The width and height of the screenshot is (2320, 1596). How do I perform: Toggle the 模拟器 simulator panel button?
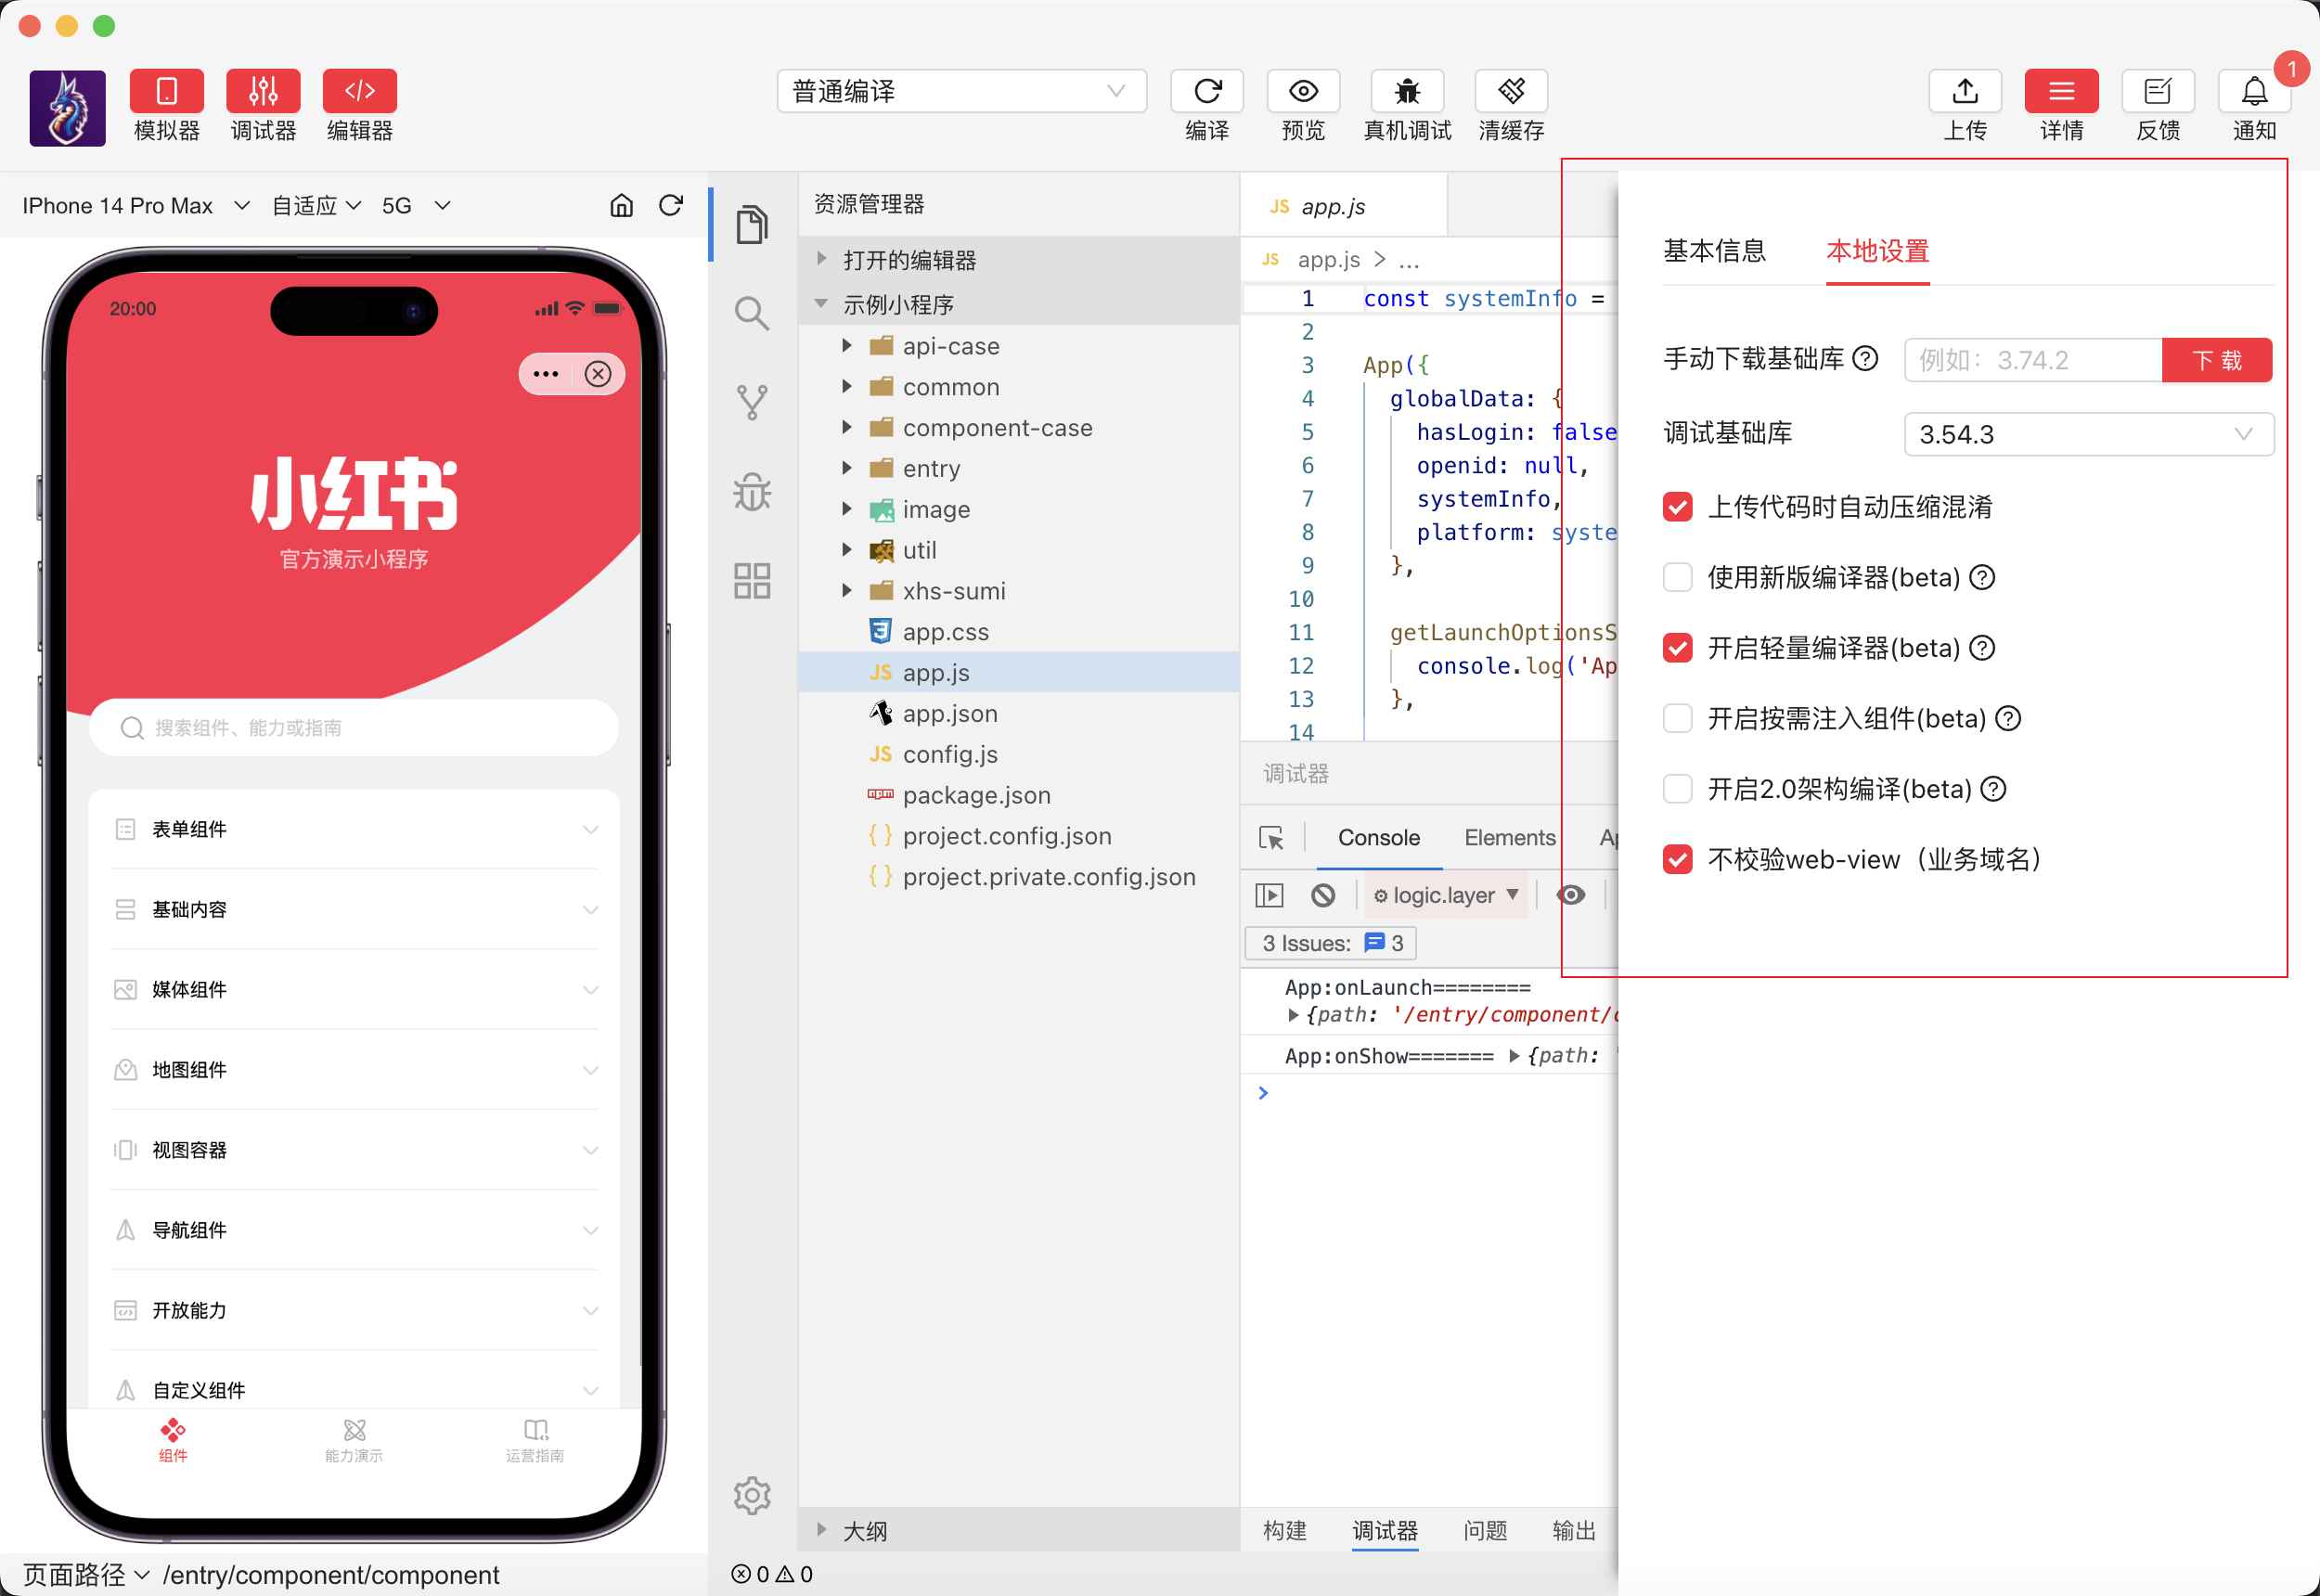[166, 91]
